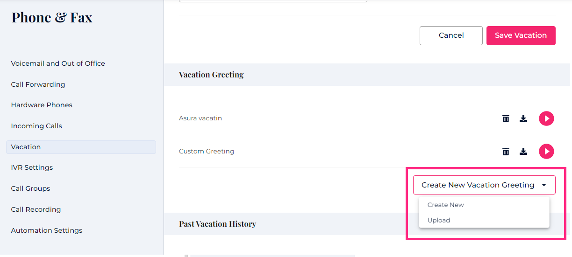Screen dimensions: 572x257
Task: Open Hardware Phones section
Action: (42, 105)
